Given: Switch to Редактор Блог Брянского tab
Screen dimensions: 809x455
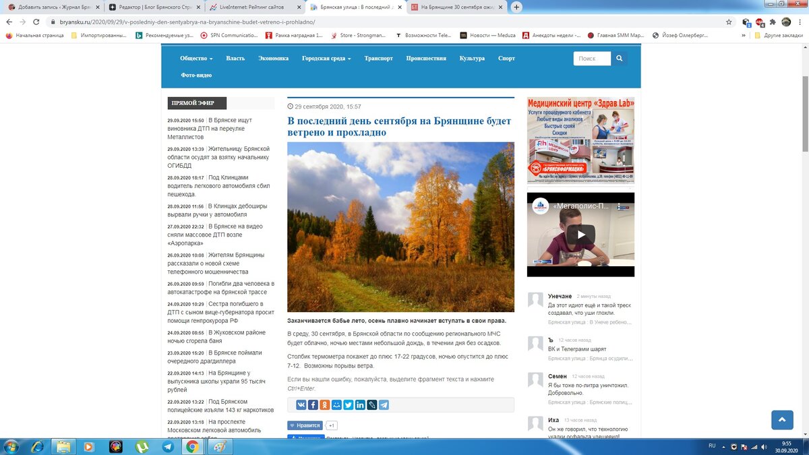Looking at the screenshot, I should (154, 7).
